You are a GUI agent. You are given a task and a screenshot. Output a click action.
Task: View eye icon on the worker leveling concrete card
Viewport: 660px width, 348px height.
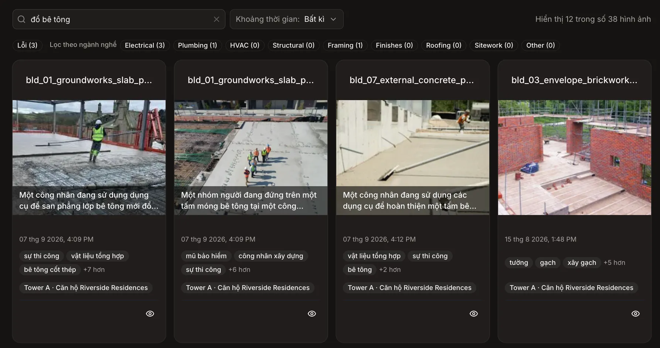point(150,314)
